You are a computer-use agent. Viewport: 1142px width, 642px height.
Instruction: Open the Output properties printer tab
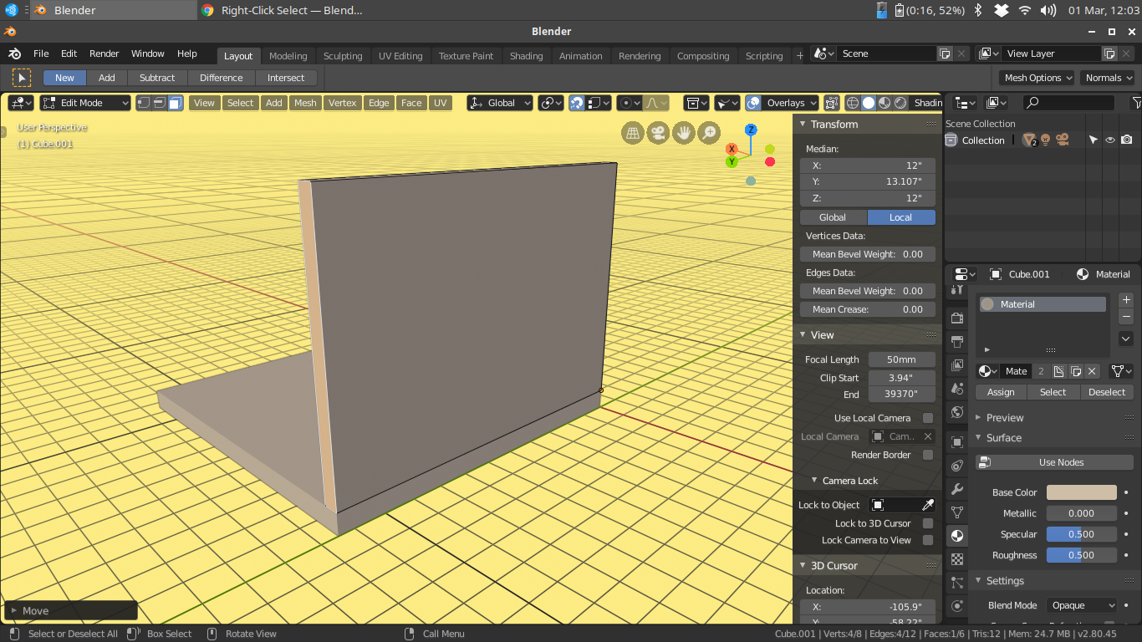957,342
